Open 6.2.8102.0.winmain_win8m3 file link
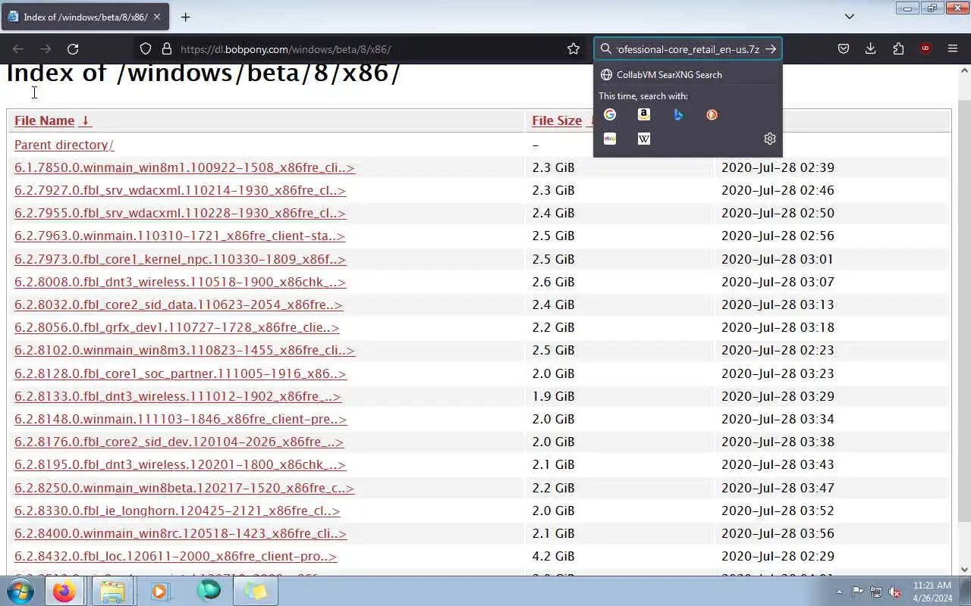 coord(184,350)
